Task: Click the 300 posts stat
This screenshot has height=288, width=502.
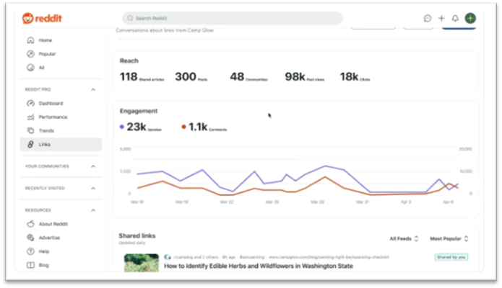Action: (x=191, y=77)
